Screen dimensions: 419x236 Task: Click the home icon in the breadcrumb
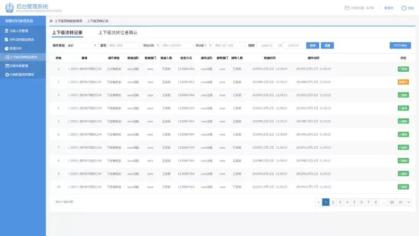(51, 21)
